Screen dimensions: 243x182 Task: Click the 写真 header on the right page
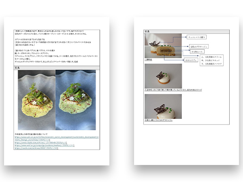coord(148,31)
